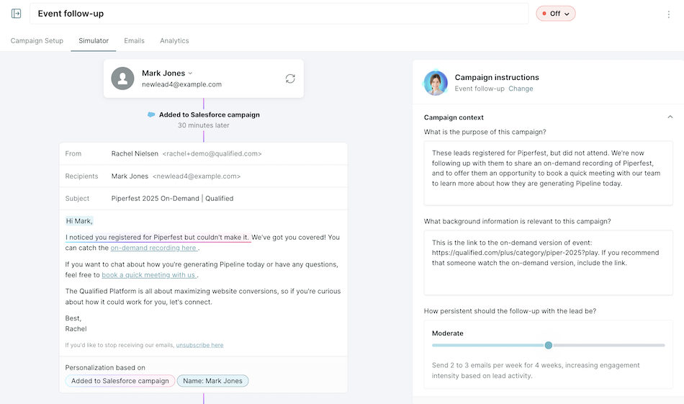Open the three-dot more options menu
The height and width of the screenshot is (404, 684).
pyautogui.click(x=668, y=14)
